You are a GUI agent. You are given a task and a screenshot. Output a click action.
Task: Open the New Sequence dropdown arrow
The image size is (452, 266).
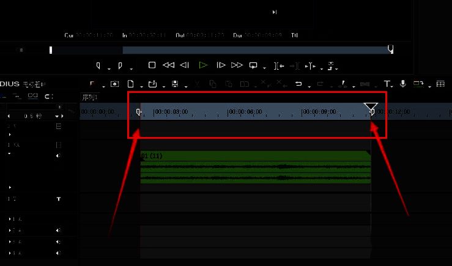point(138,85)
